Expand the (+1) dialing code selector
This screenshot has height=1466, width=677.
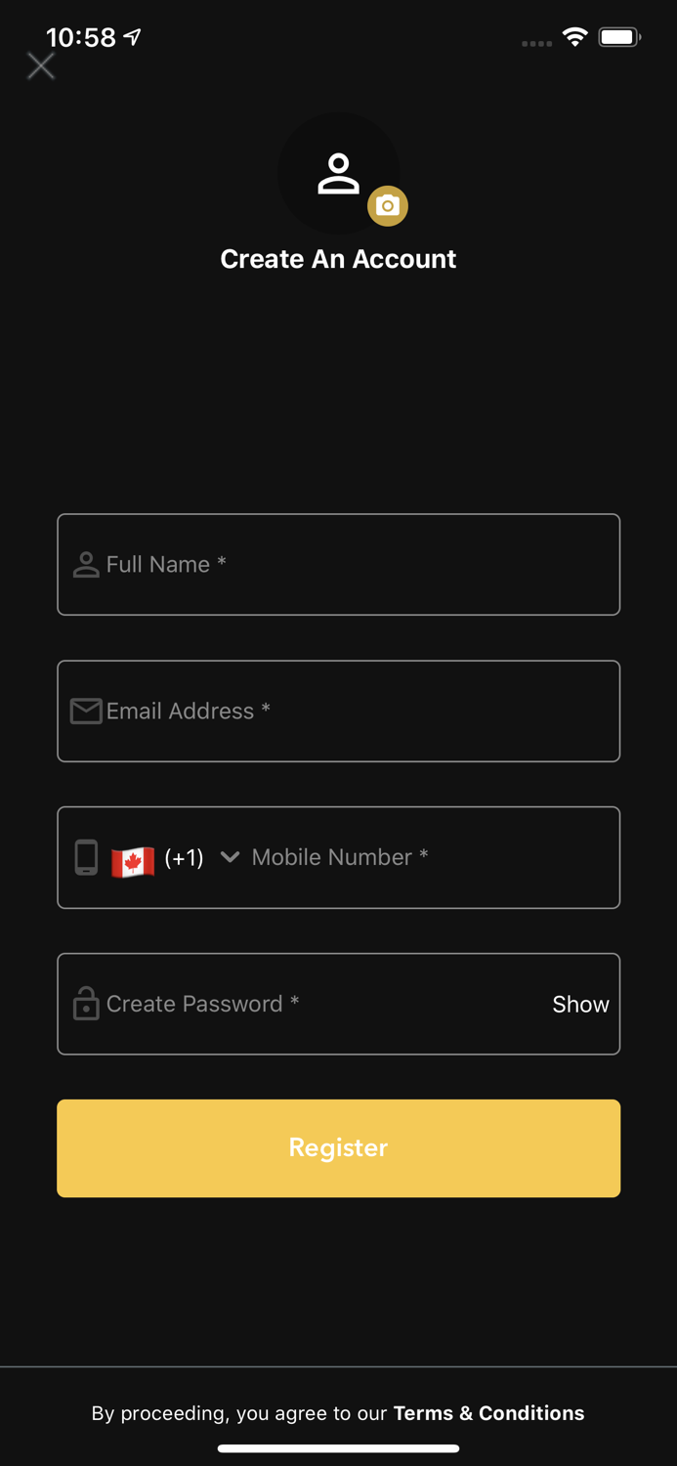[x=186, y=857]
